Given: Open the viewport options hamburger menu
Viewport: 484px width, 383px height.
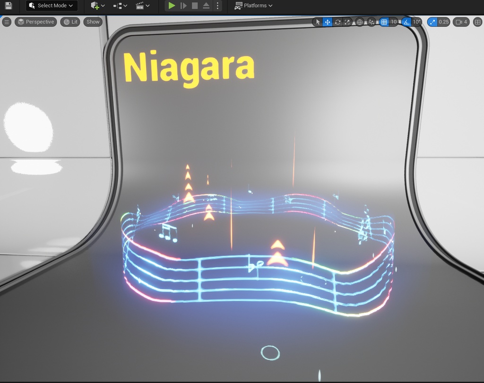Looking at the screenshot, I should [7, 22].
